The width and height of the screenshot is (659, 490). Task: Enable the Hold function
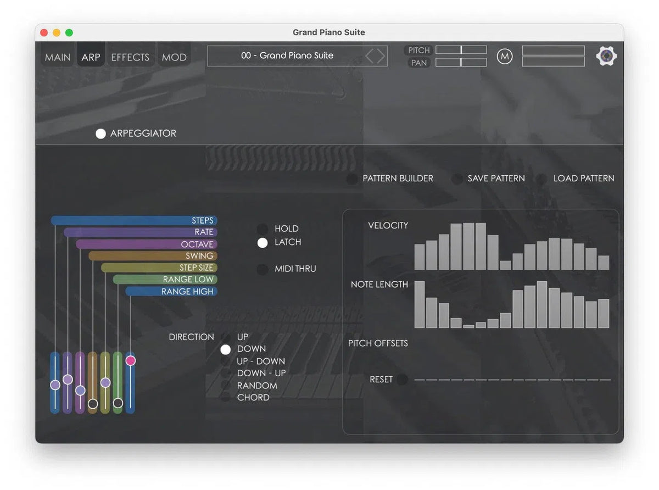pos(262,229)
